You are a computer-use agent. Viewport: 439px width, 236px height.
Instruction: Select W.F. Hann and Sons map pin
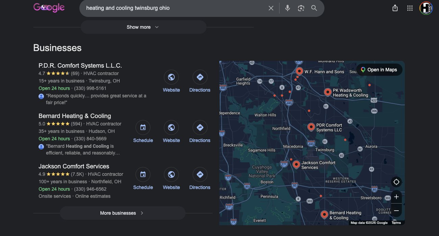pyautogui.click(x=299, y=71)
